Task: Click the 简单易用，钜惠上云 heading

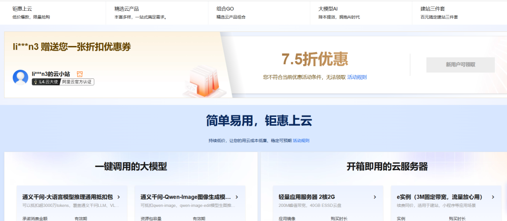Action: pyautogui.click(x=259, y=121)
